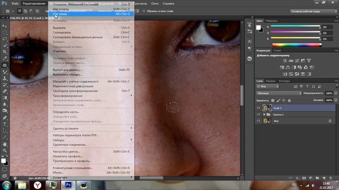Switch to the Каналы tab
The height and width of the screenshot is (190, 339).
pyautogui.click(x=271, y=81)
